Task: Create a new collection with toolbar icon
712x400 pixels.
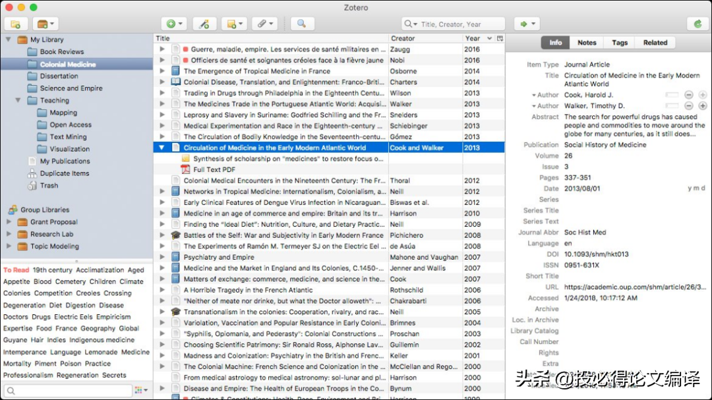Action: point(16,24)
